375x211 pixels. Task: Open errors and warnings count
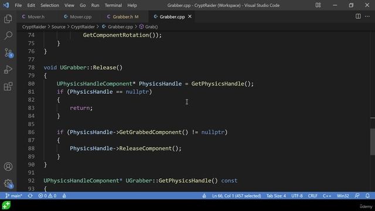(47, 196)
